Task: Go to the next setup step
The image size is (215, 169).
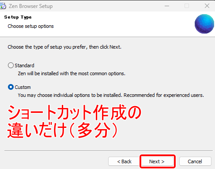Action: [x=157, y=161]
